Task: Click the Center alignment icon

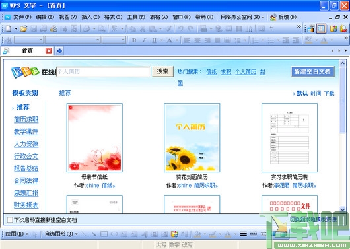Action: pos(197,40)
